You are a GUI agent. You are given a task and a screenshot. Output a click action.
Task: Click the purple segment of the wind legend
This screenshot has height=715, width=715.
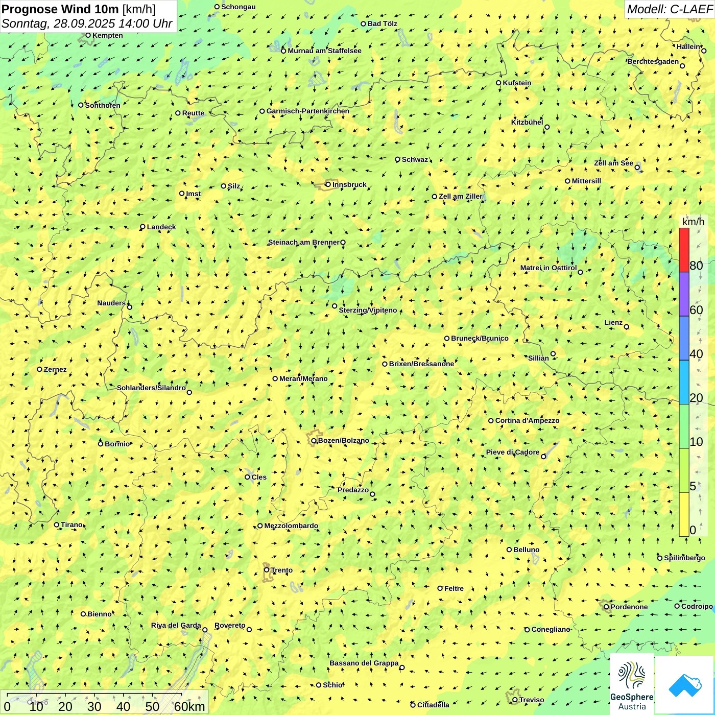coord(684,294)
